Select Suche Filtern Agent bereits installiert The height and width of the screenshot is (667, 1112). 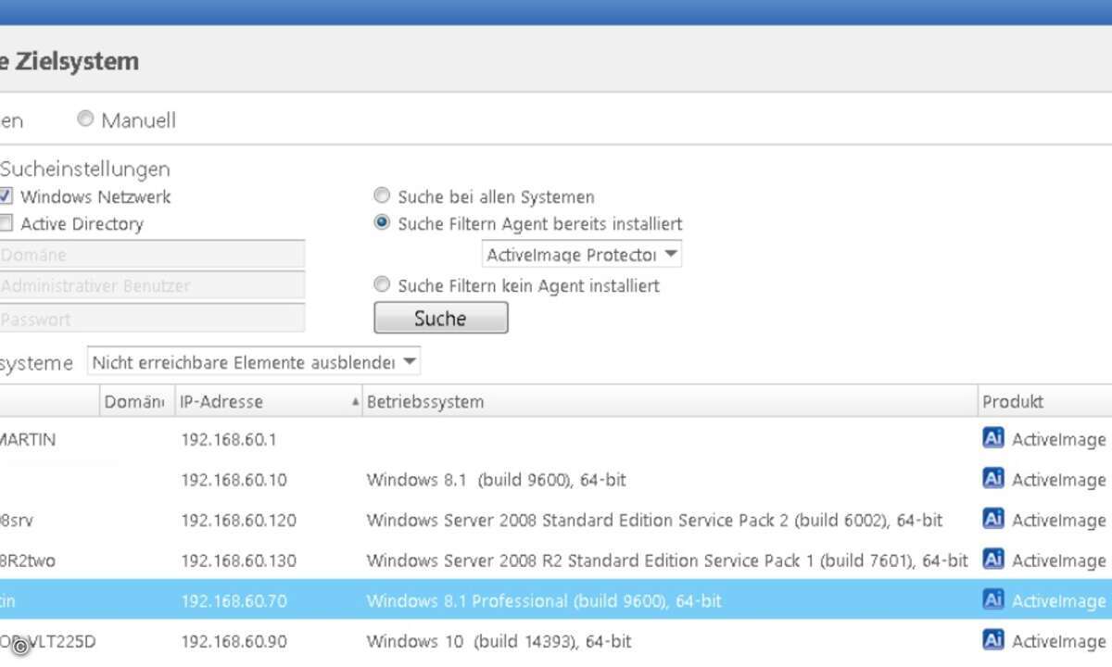point(382,222)
